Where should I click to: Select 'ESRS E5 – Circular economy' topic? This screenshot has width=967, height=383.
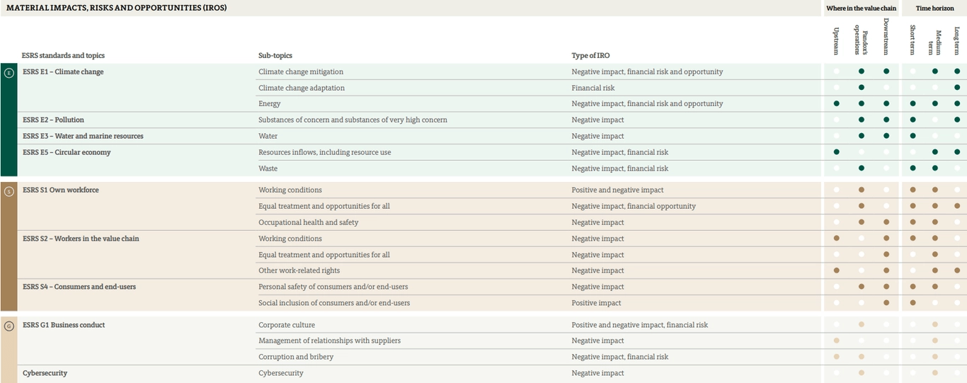coord(67,152)
